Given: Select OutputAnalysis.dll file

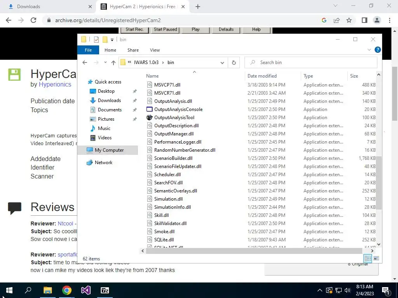Looking at the screenshot, I should pyautogui.click(x=173, y=101).
